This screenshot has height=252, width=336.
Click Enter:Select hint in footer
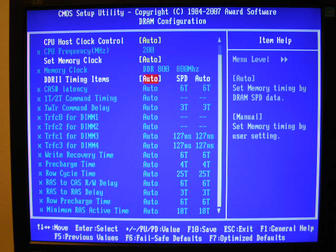click(97, 228)
